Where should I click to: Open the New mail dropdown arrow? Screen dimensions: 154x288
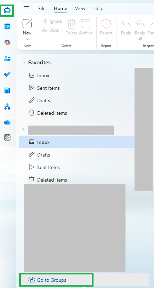[27, 39]
